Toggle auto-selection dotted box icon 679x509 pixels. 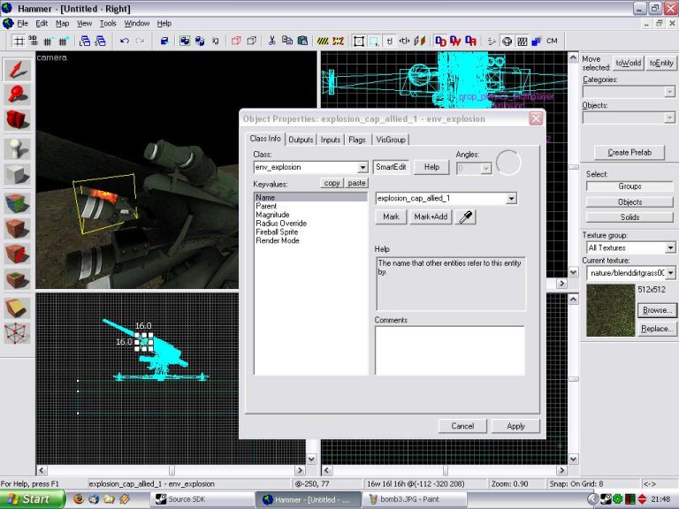374,42
